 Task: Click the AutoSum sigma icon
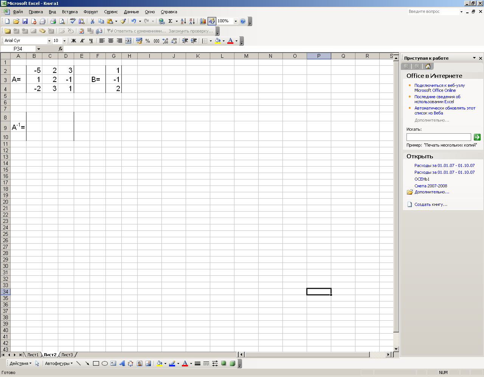pyautogui.click(x=171, y=21)
